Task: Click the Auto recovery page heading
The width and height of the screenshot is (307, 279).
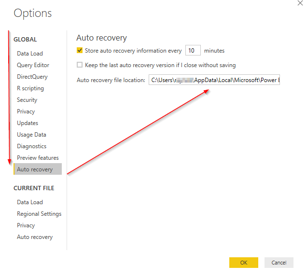Action: 102,38
